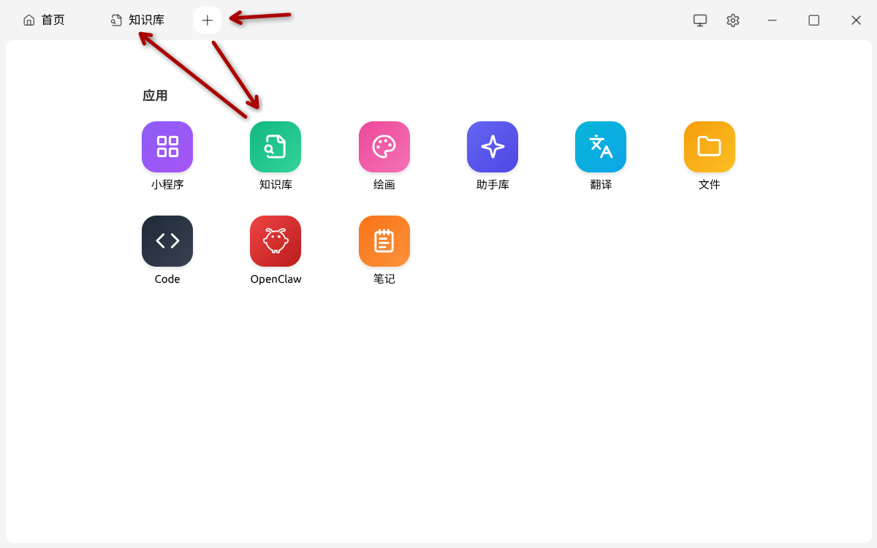Click the plus button to open a new tab
This screenshot has width=877, height=548.
(x=207, y=20)
